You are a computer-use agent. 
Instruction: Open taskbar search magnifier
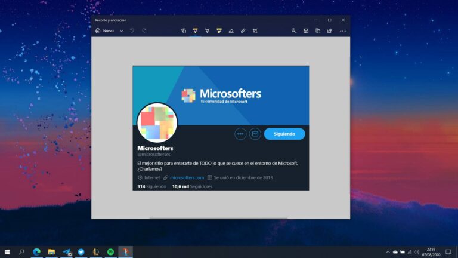pyautogui.click(x=21, y=252)
